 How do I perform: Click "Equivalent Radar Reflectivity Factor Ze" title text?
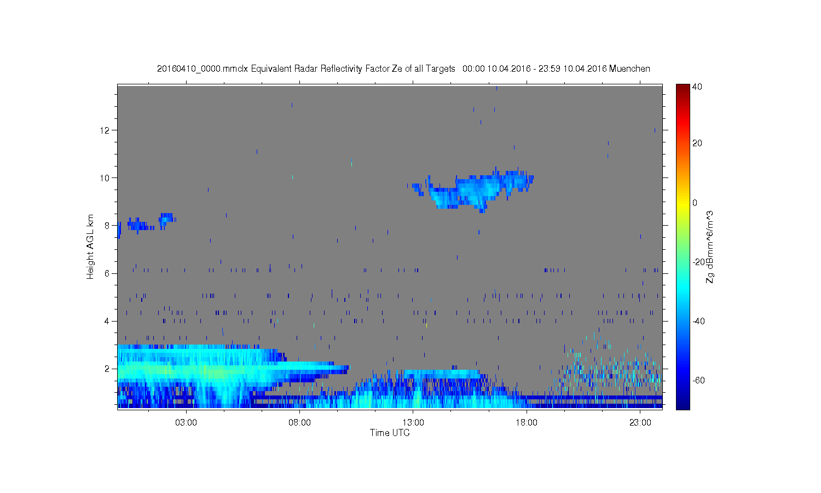[x=327, y=69]
